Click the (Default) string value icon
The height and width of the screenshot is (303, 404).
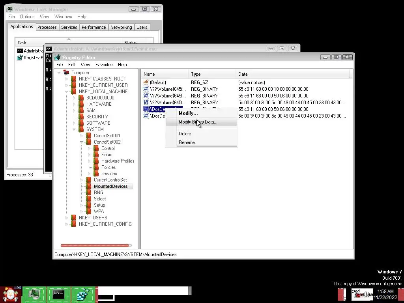pos(146,82)
